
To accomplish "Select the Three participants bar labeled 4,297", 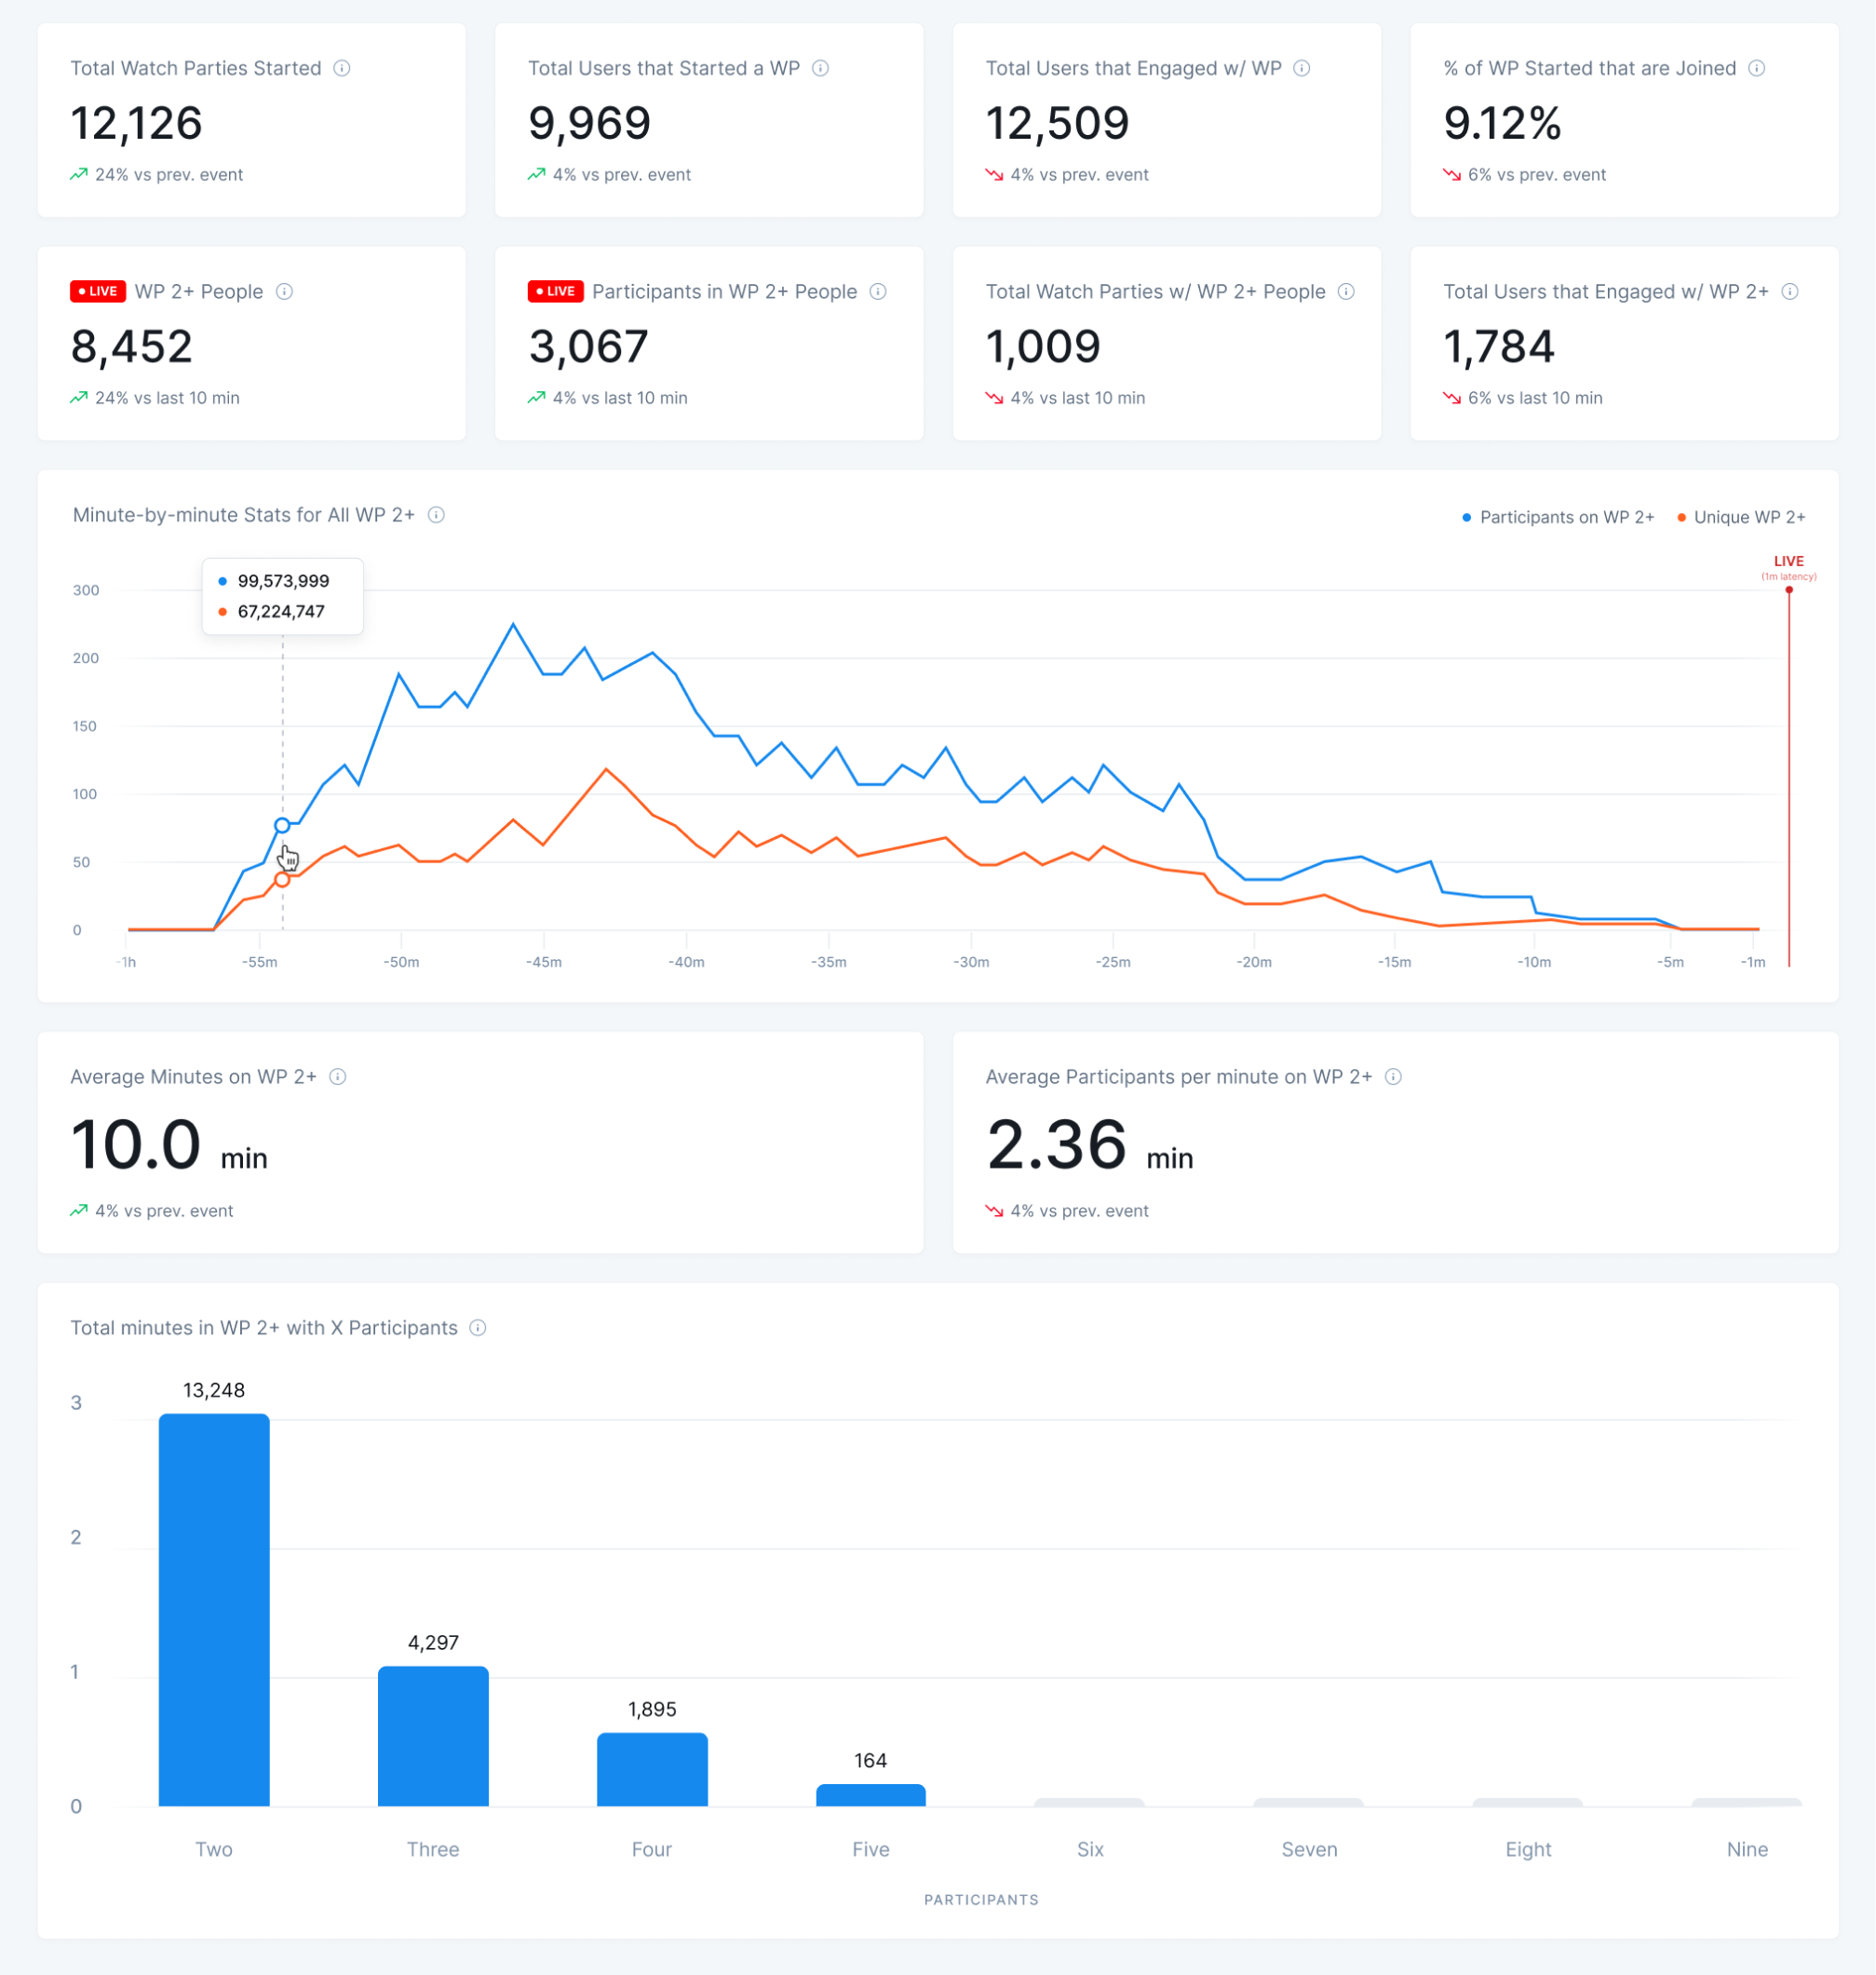I will tap(433, 1735).
